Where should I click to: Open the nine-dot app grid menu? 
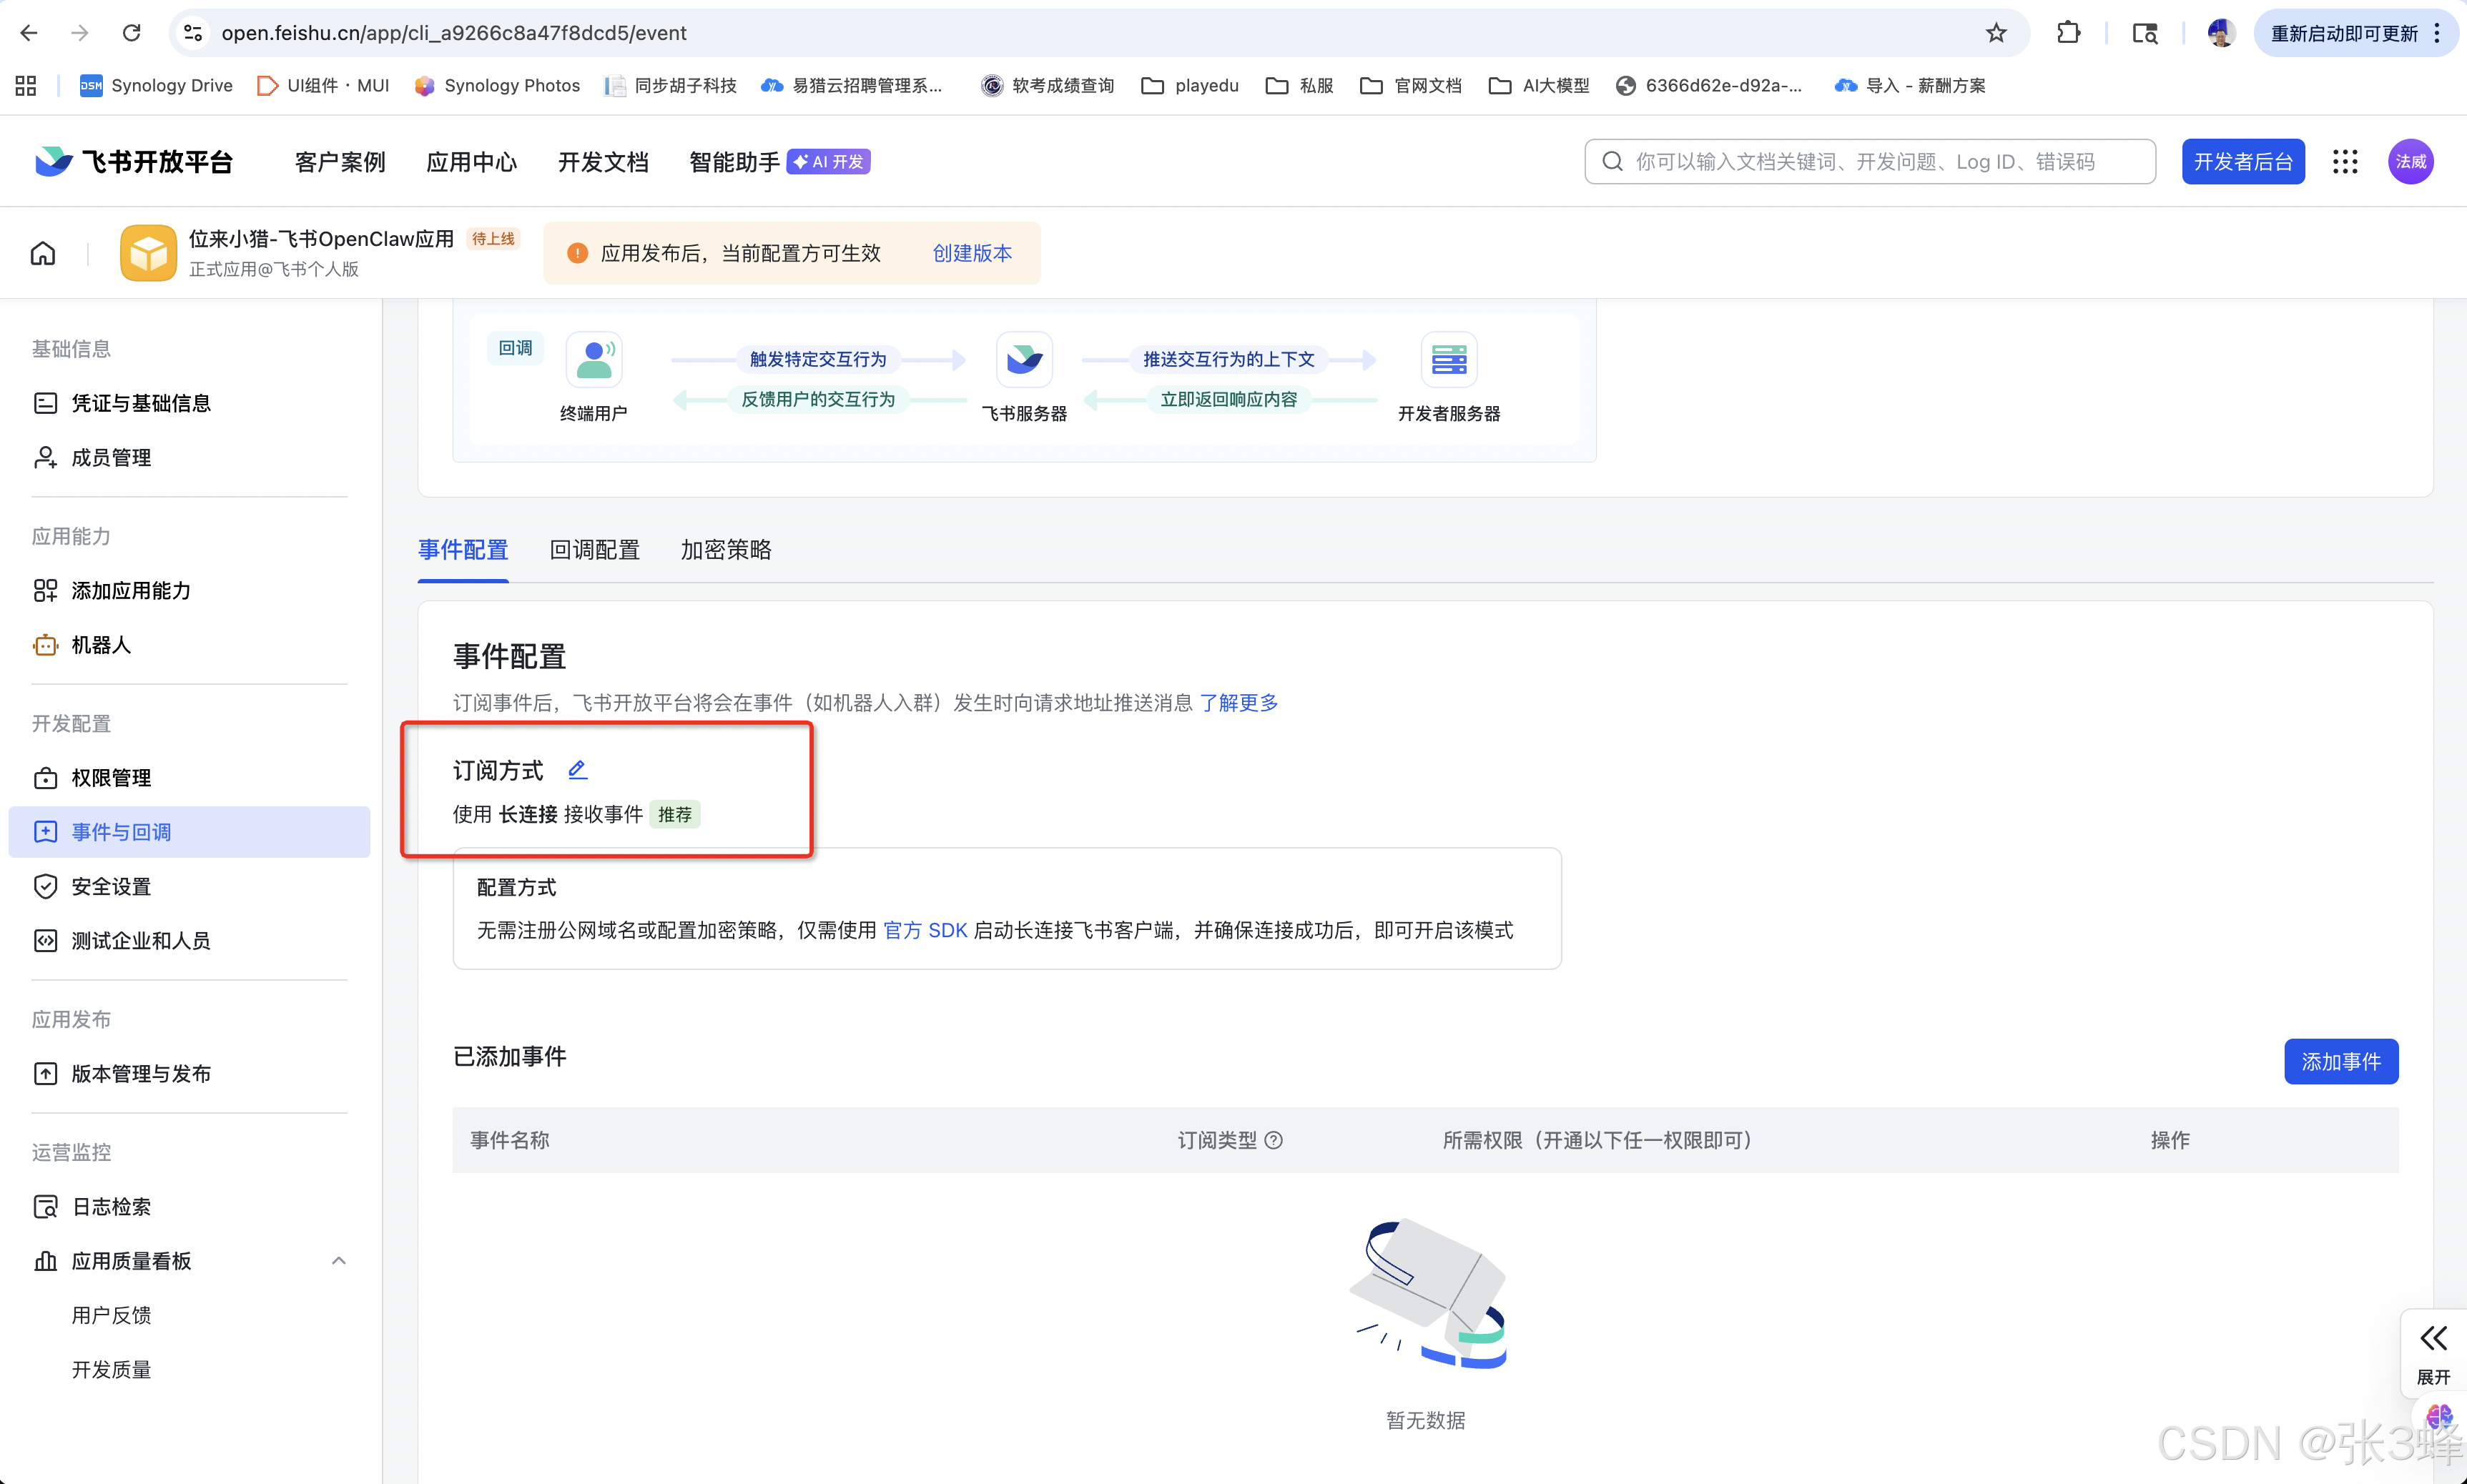point(2345,162)
